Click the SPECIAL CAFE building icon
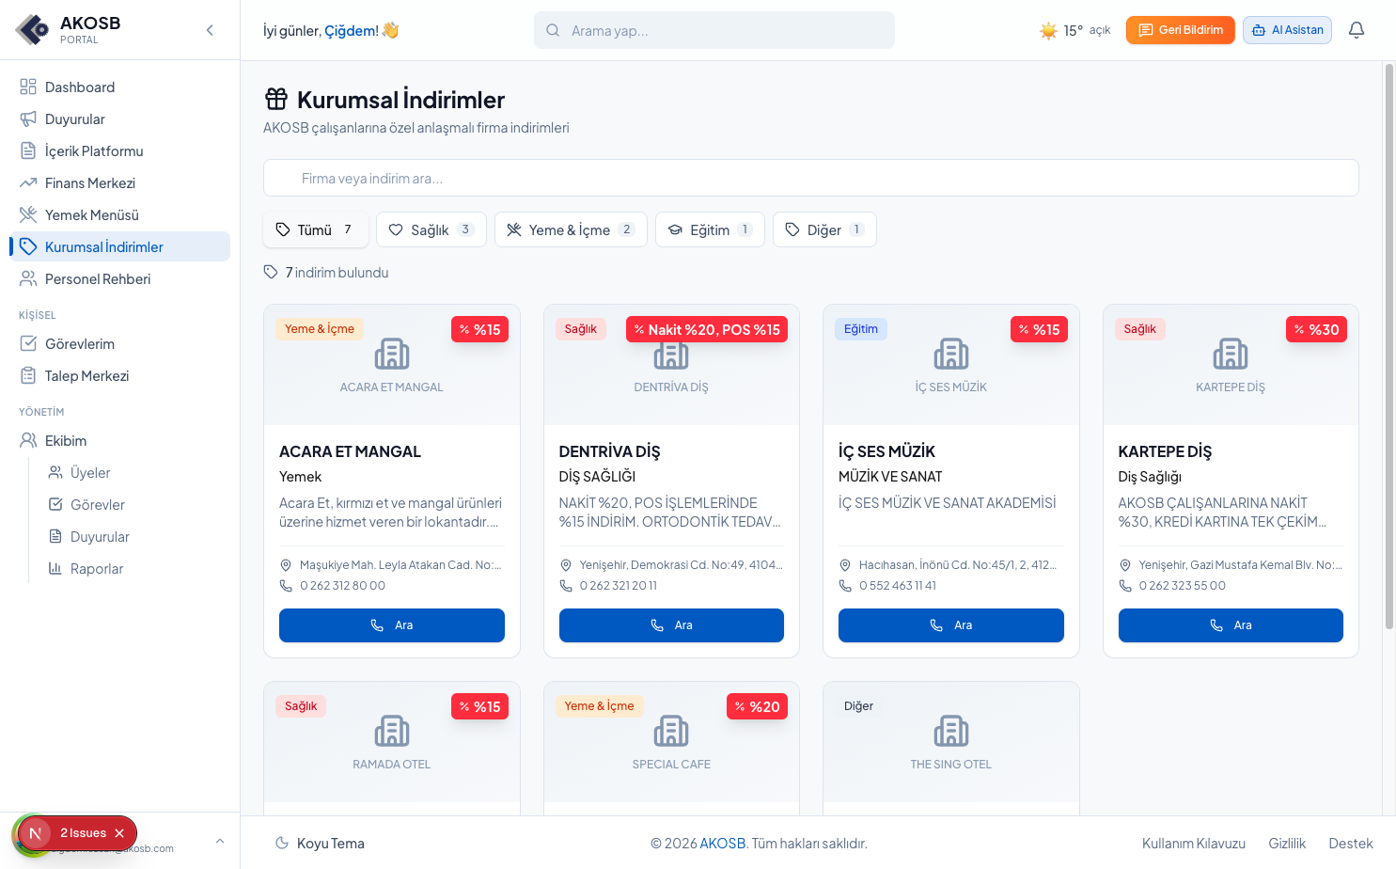 point(671,732)
